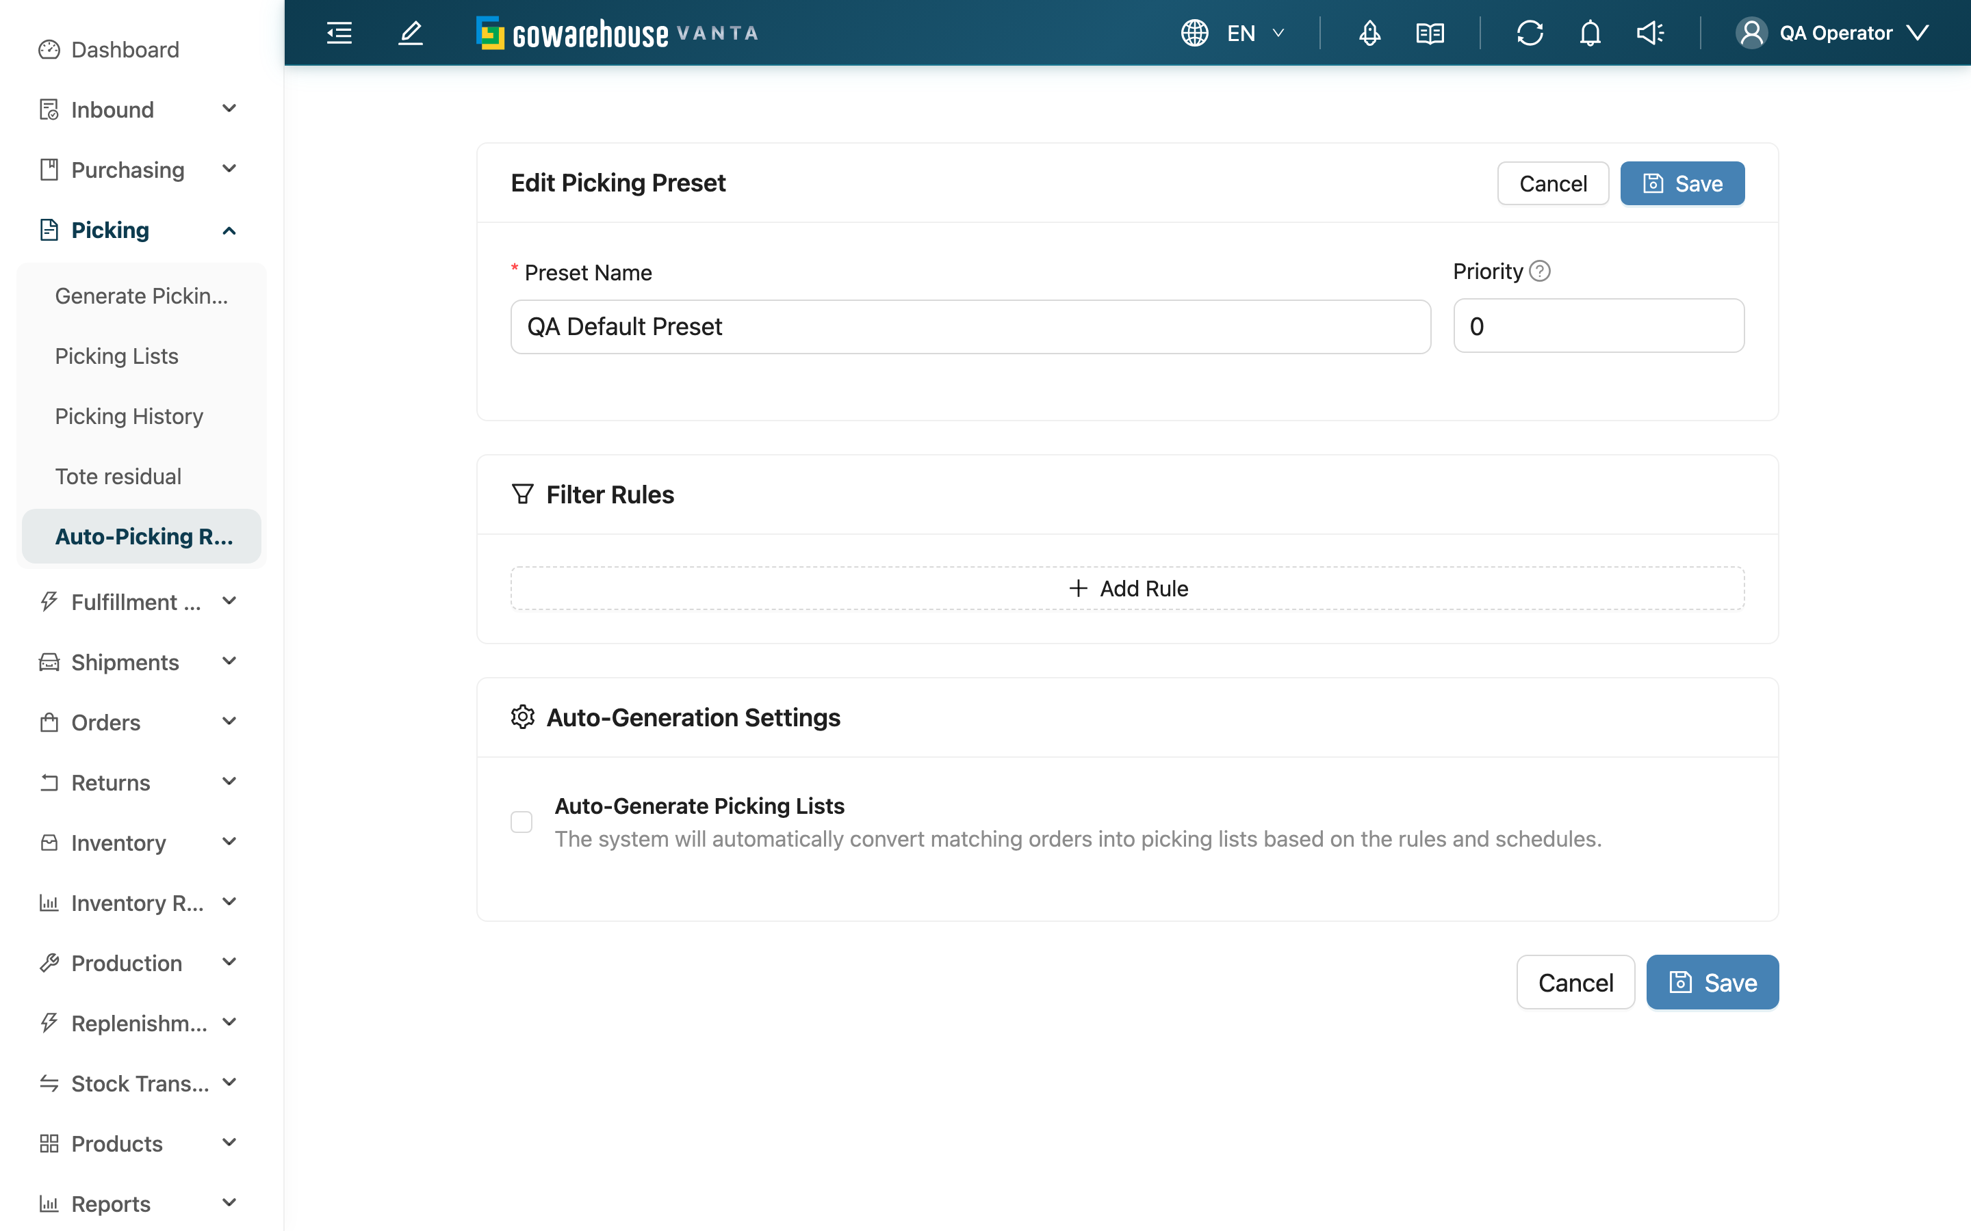This screenshot has height=1231, width=1971.
Task: Click the megaphone announcements icon
Action: coord(1650,34)
